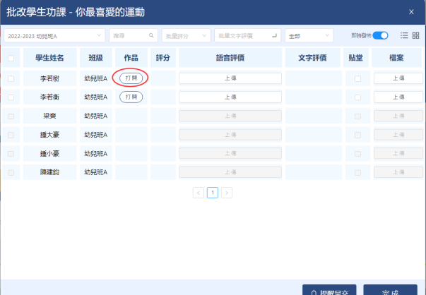Check the select-all header checkbox

tap(11, 59)
